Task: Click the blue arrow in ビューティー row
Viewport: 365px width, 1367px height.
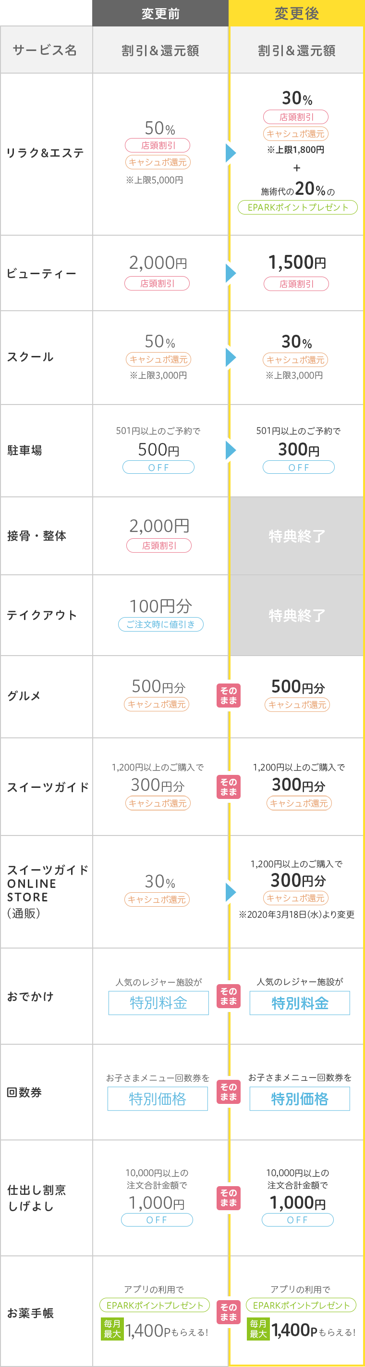Action: [x=231, y=273]
